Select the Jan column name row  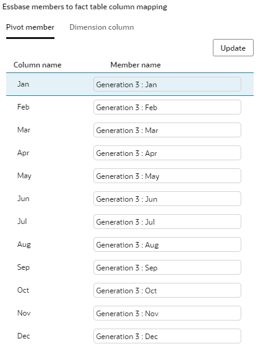point(130,84)
